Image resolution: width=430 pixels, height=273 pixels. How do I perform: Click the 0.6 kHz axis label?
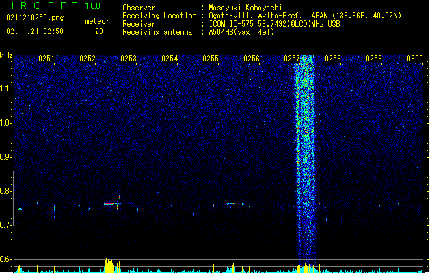coord(5,259)
